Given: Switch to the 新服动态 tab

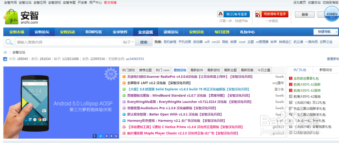Looking at the screenshot, I should coord(326,70).
